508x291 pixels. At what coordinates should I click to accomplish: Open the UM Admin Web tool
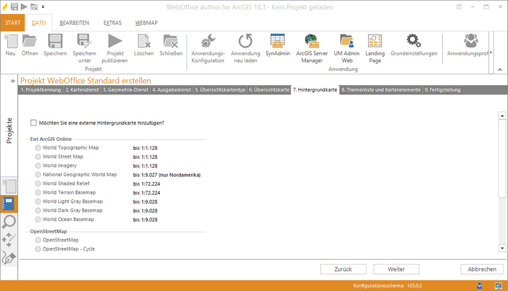(347, 41)
